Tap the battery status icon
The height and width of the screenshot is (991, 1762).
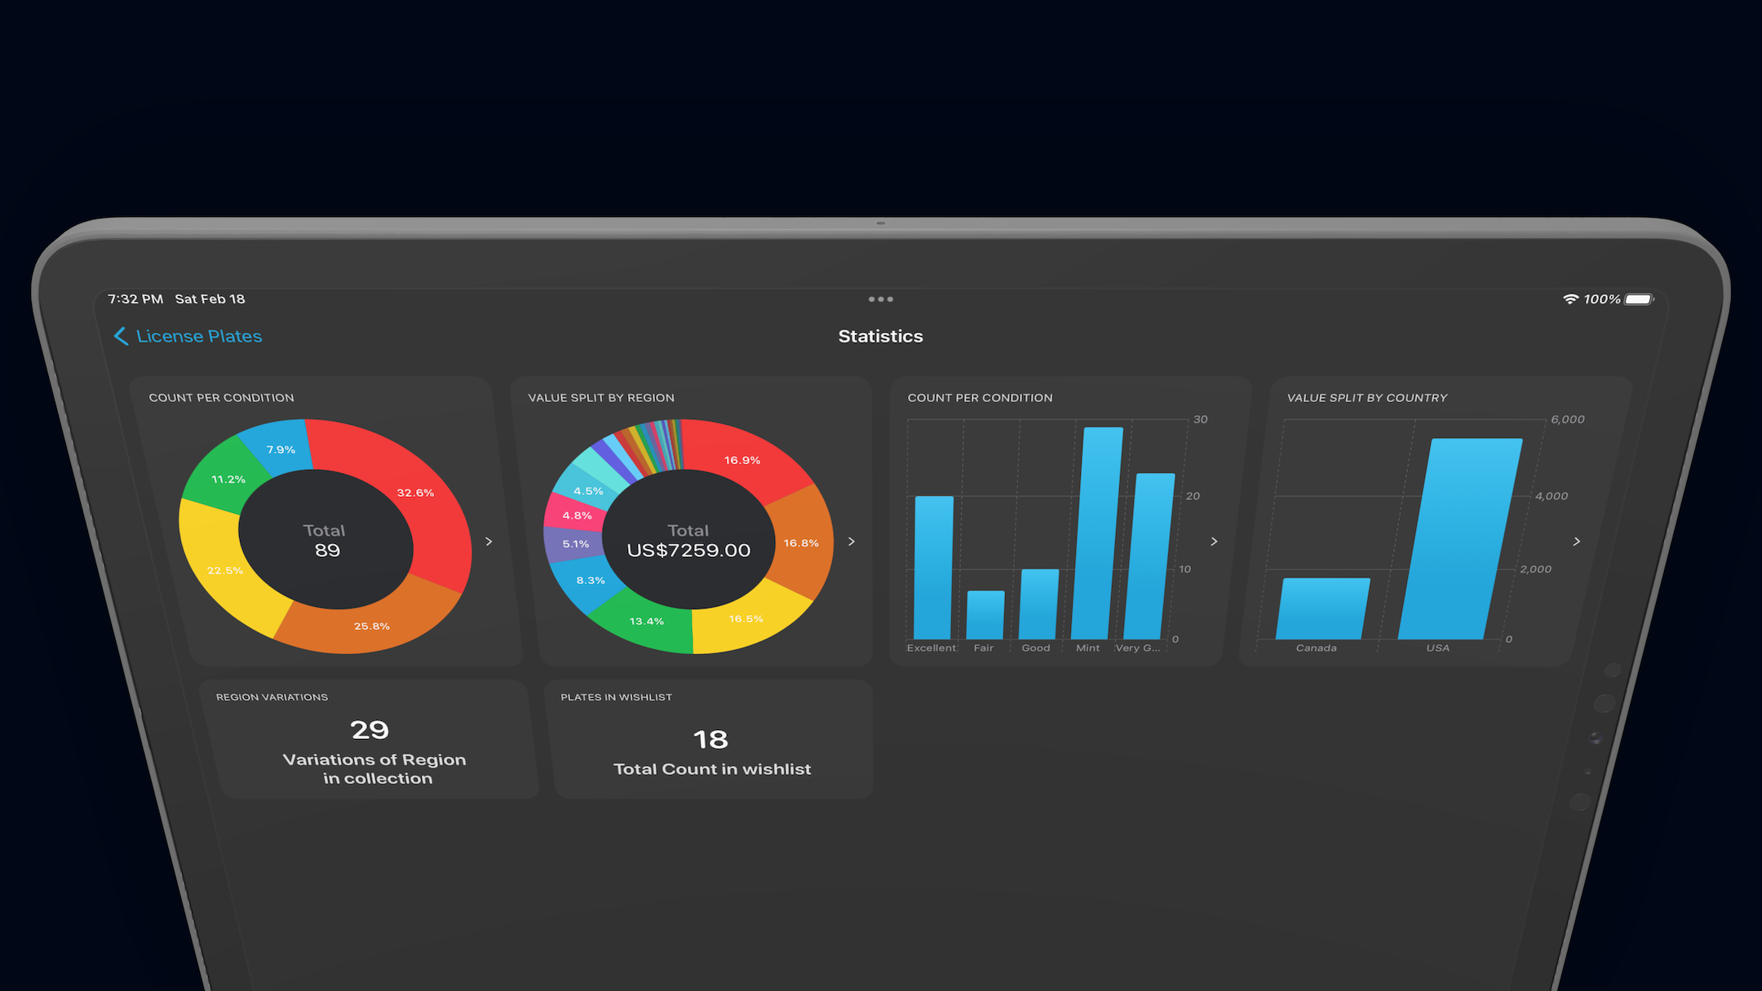pyautogui.click(x=1639, y=299)
